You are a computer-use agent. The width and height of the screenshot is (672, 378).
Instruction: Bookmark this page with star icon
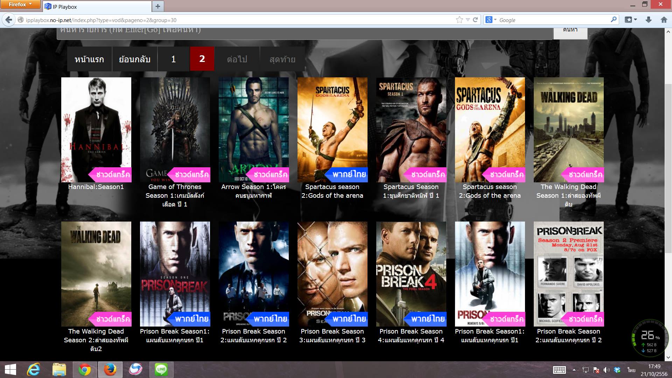[459, 20]
